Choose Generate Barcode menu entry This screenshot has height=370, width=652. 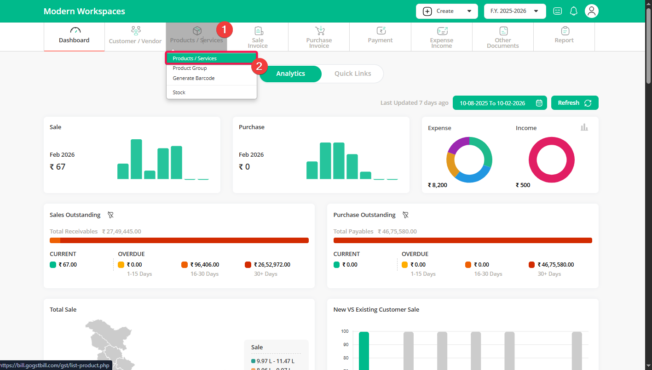pos(194,78)
